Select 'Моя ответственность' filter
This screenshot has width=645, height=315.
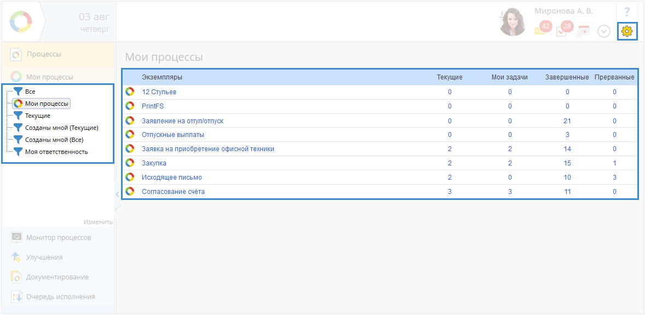click(56, 152)
